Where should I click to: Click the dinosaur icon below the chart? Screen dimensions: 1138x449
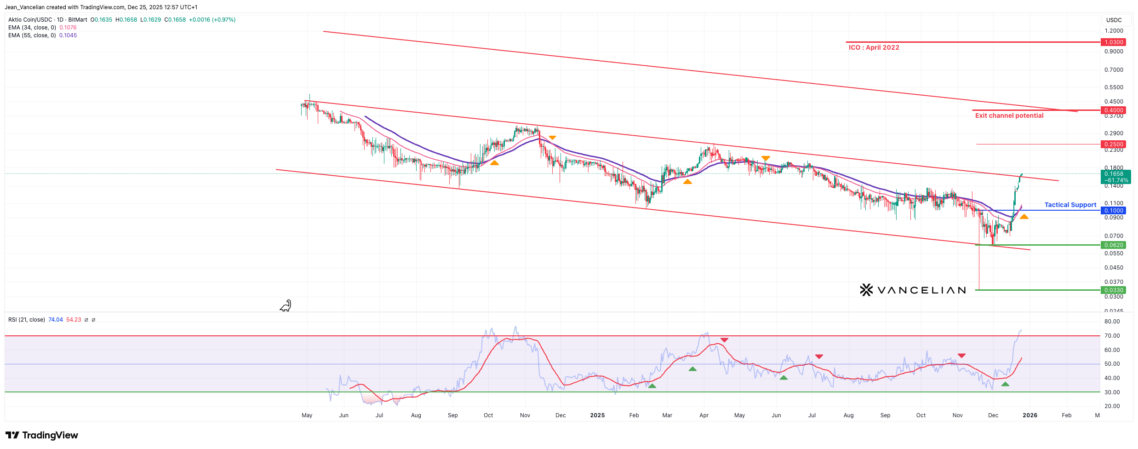[x=286, y=306]
